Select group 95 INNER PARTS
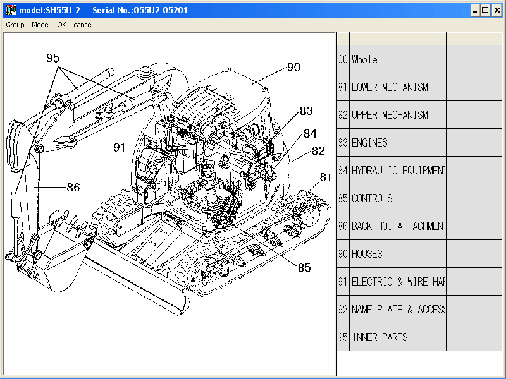The width and height of the screenshot is (506, 379). click(392, 337)
